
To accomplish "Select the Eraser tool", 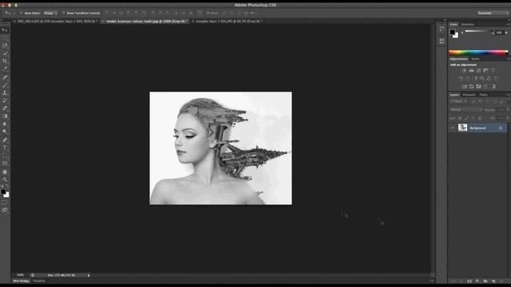I will pos(5,108).
